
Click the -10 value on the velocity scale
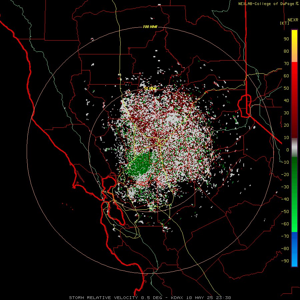point(285,162)
